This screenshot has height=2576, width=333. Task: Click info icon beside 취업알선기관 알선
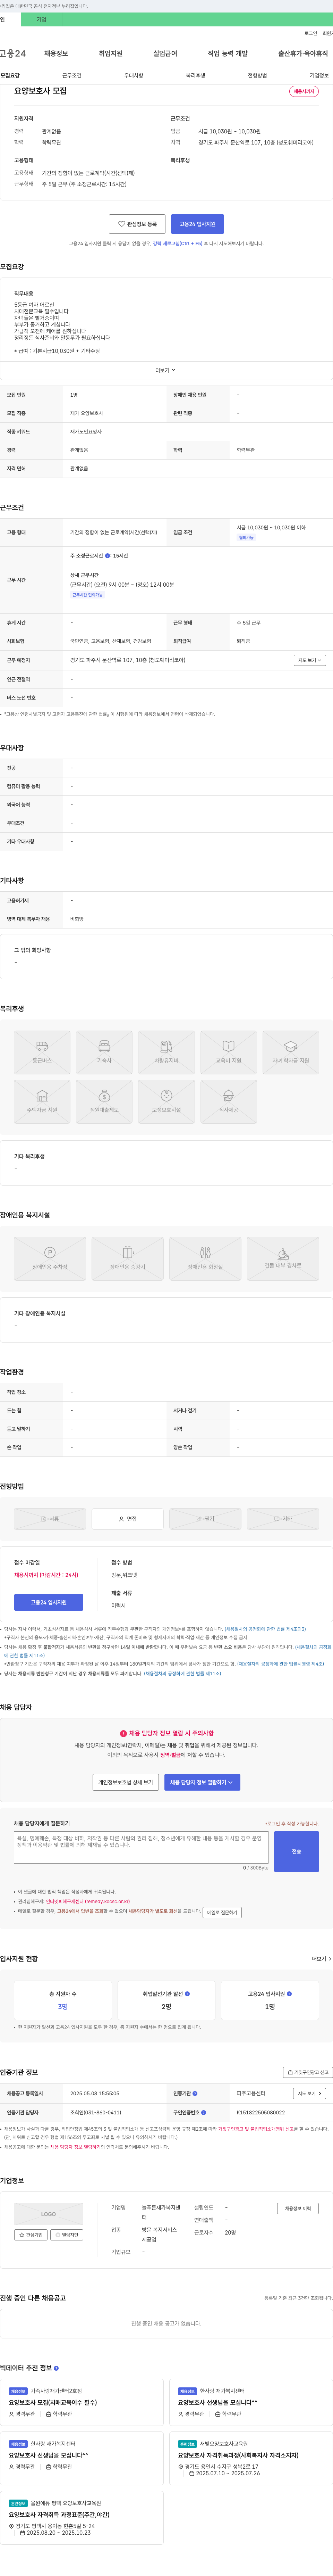pos(187,1994)
